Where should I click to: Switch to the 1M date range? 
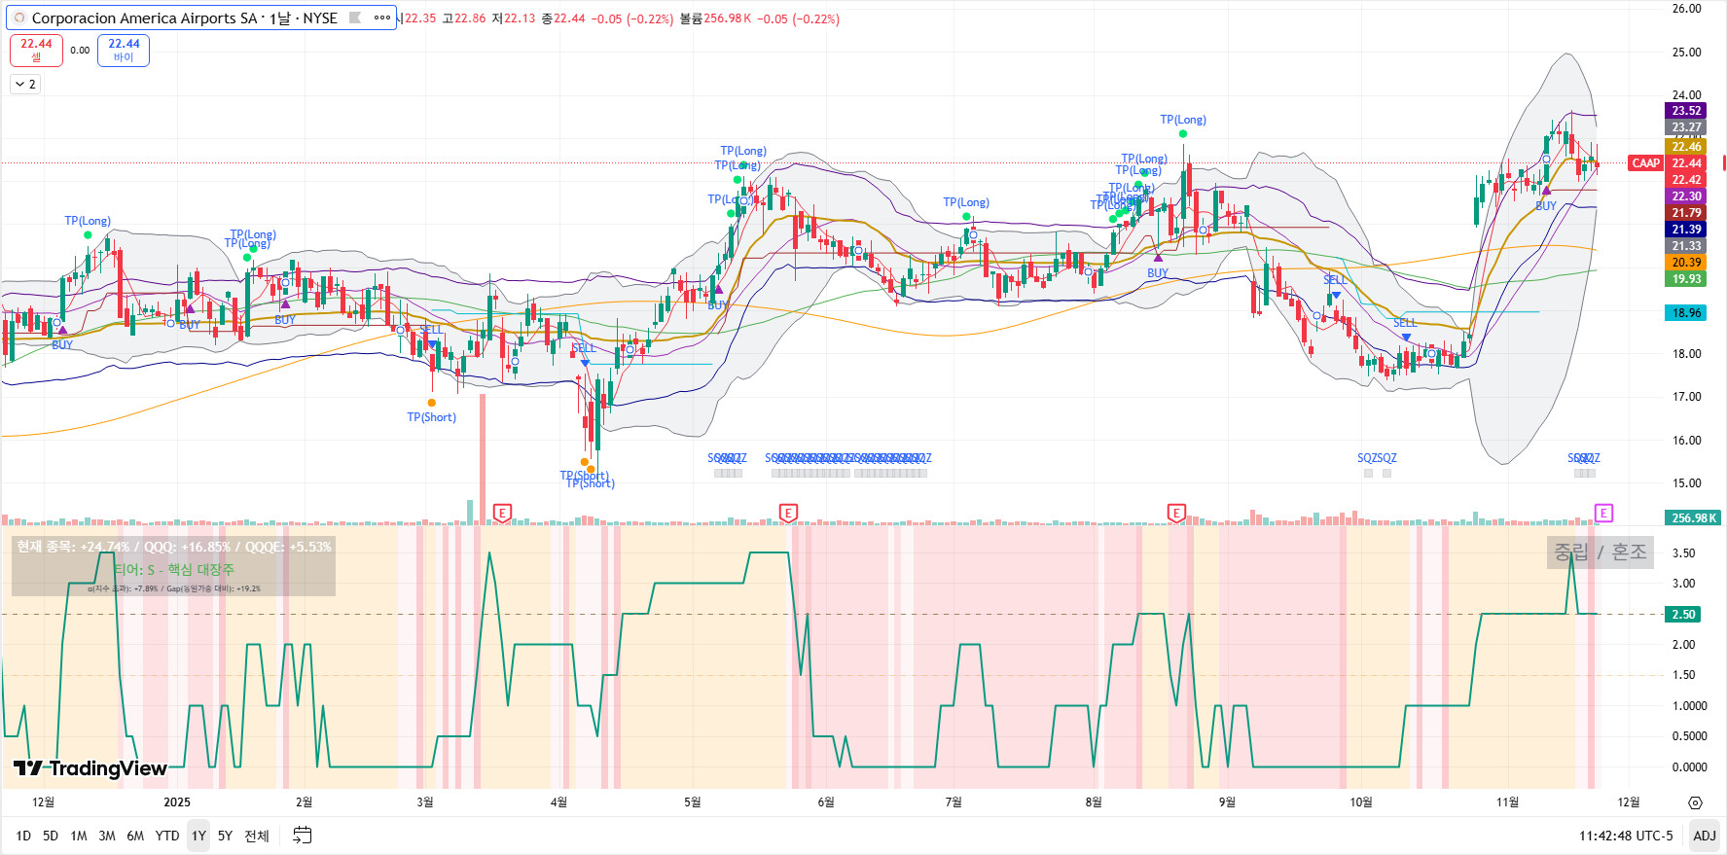tap(79, 836)
